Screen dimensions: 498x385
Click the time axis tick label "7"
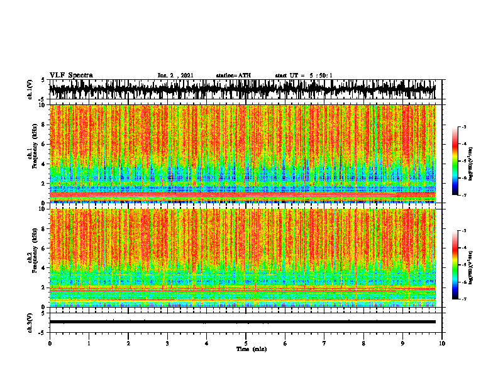[x=324, y=343]
